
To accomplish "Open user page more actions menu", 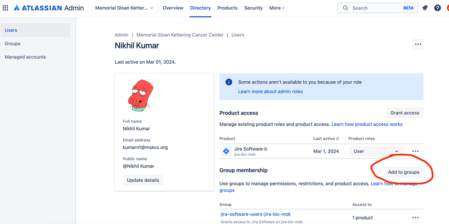I will (418, 44).
